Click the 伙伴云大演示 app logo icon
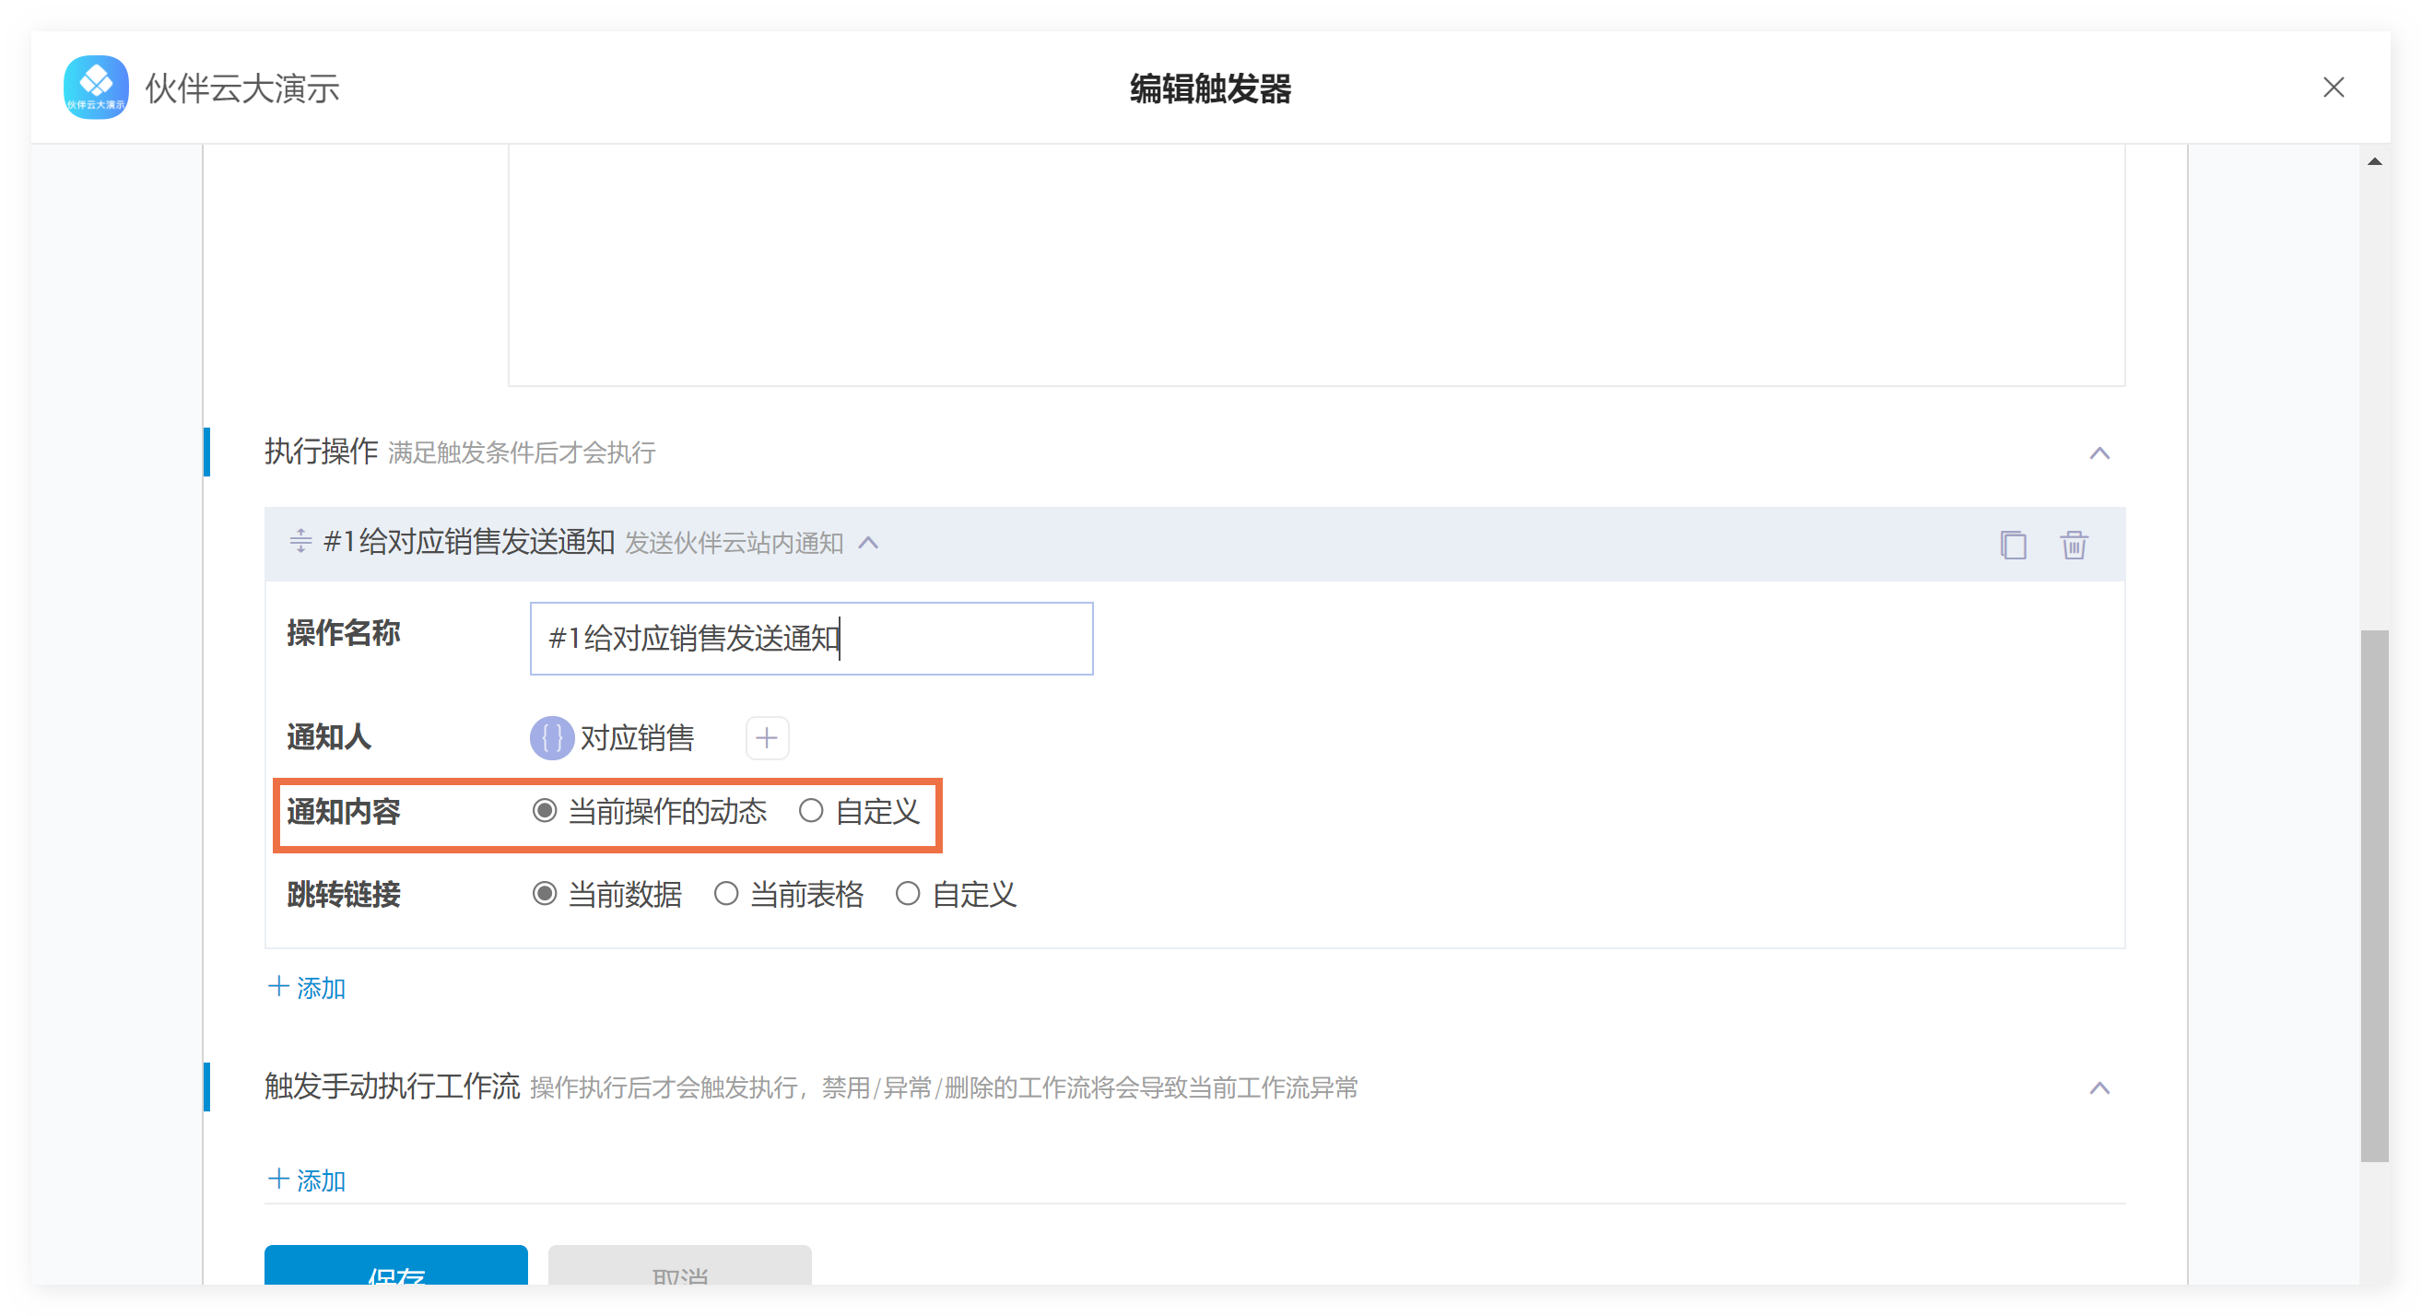The width and height of the screenshot is (2422, 1316). click(96, 88)
